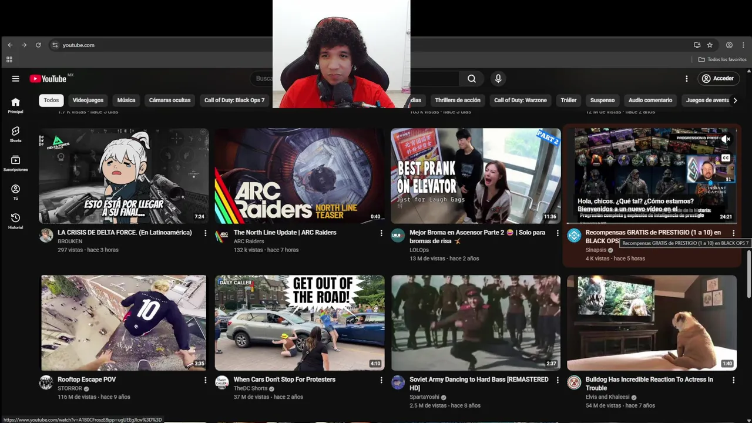Click TheDC Shorts channel avatar
Screen dimensions: 752x423
click(222, 383)
